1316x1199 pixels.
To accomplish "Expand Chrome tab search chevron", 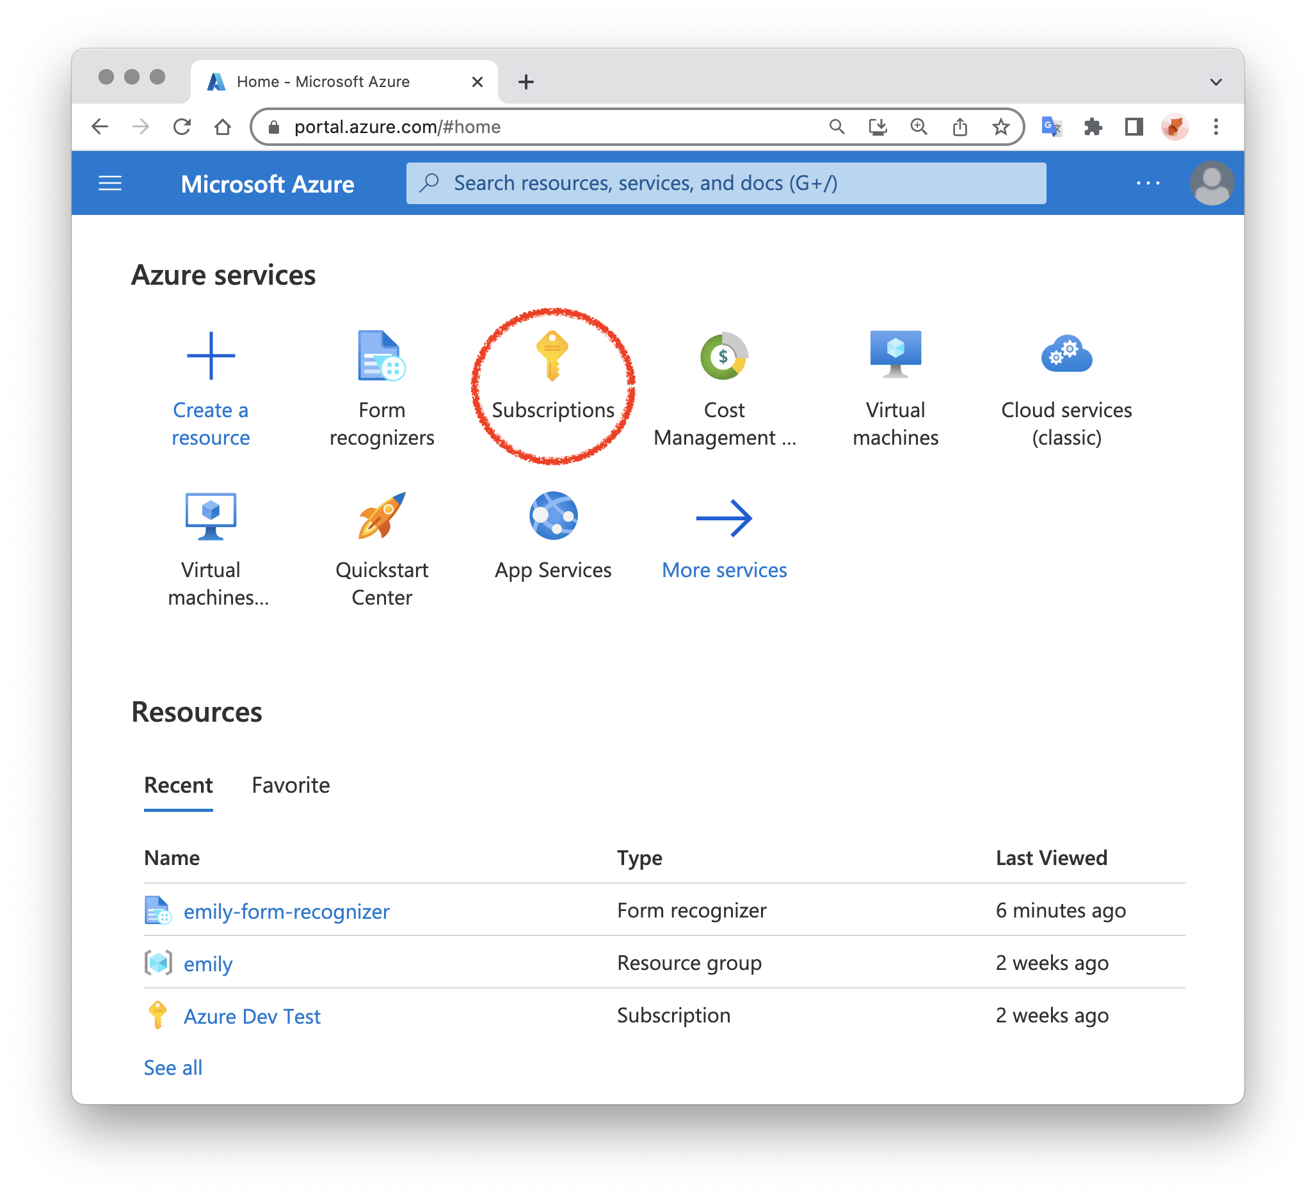I will tap(1216, 82).
